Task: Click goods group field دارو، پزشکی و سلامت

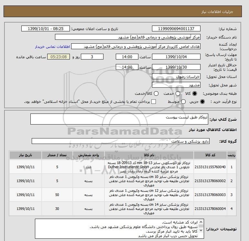Action: point(121,141)
